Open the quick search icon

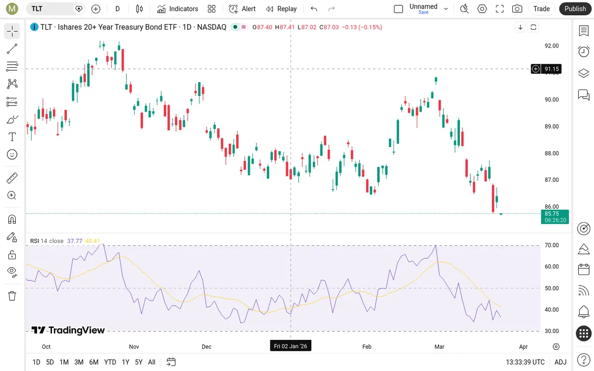coord(464,9)
